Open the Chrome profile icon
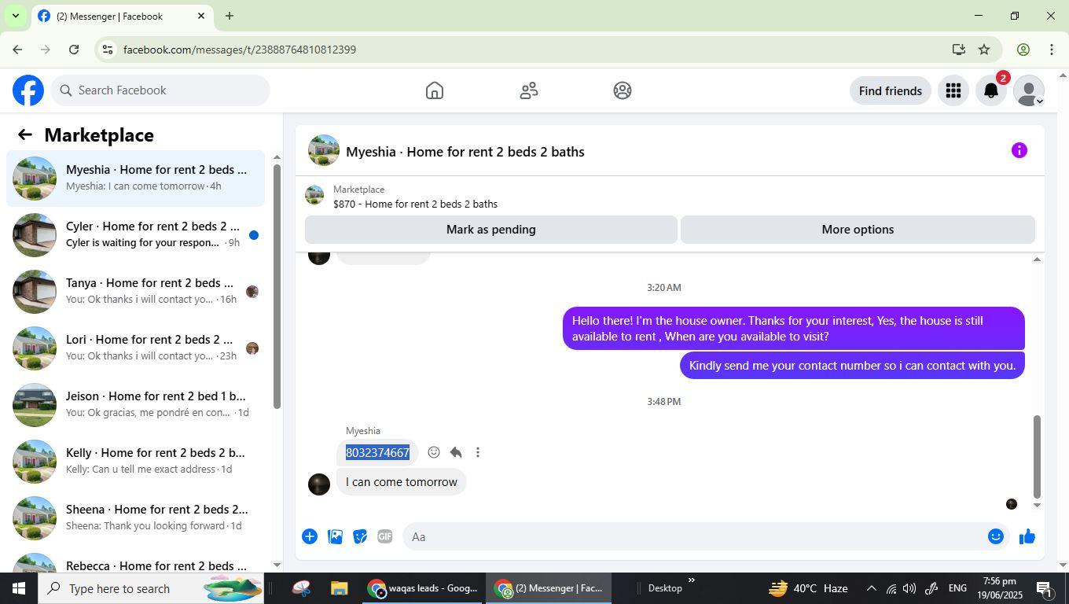 1023,50
